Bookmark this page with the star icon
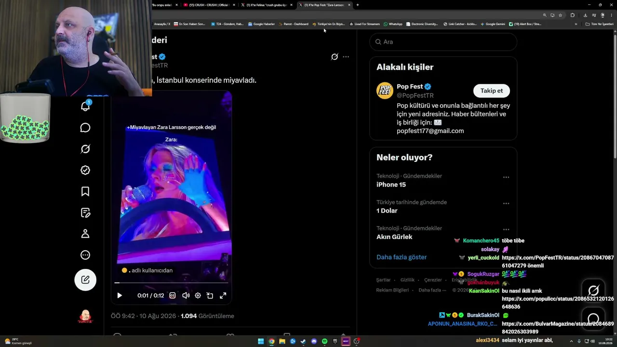Screen dimensions: 617x347 560,15
